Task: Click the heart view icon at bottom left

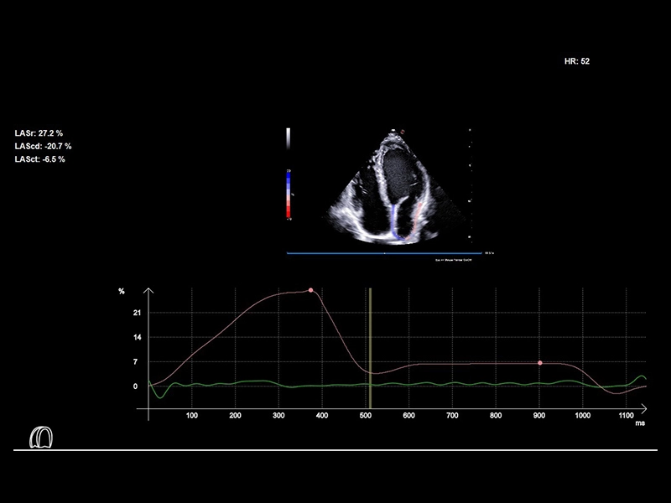Action: click(41, 437)
